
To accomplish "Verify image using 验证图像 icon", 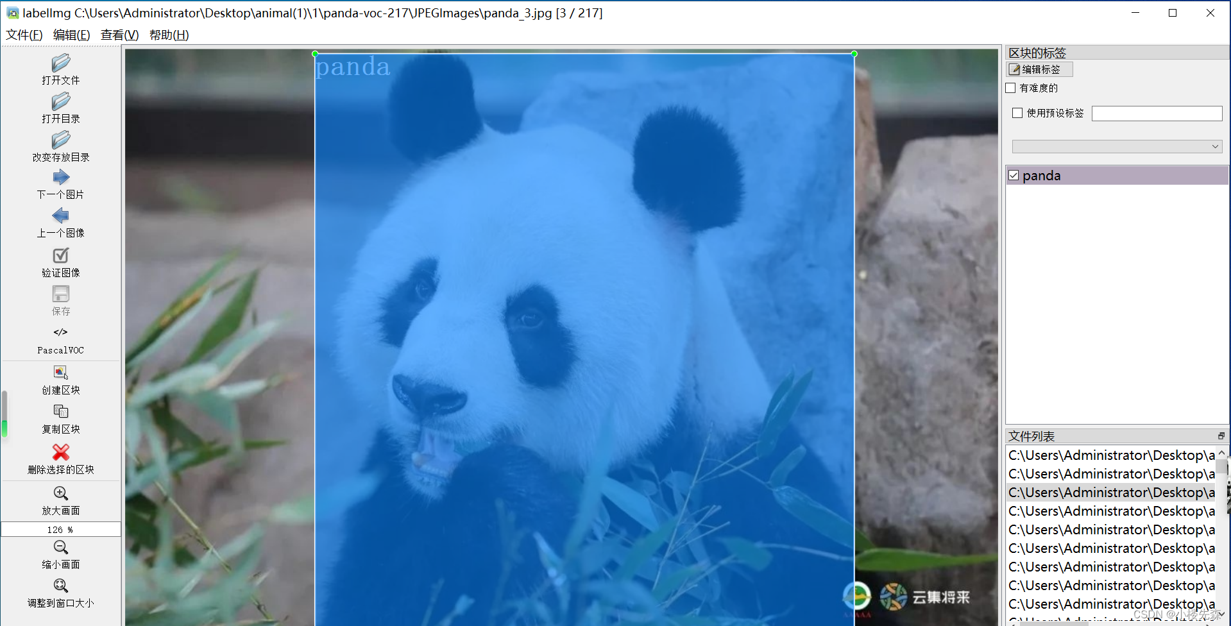I will [x=61, y=255].
